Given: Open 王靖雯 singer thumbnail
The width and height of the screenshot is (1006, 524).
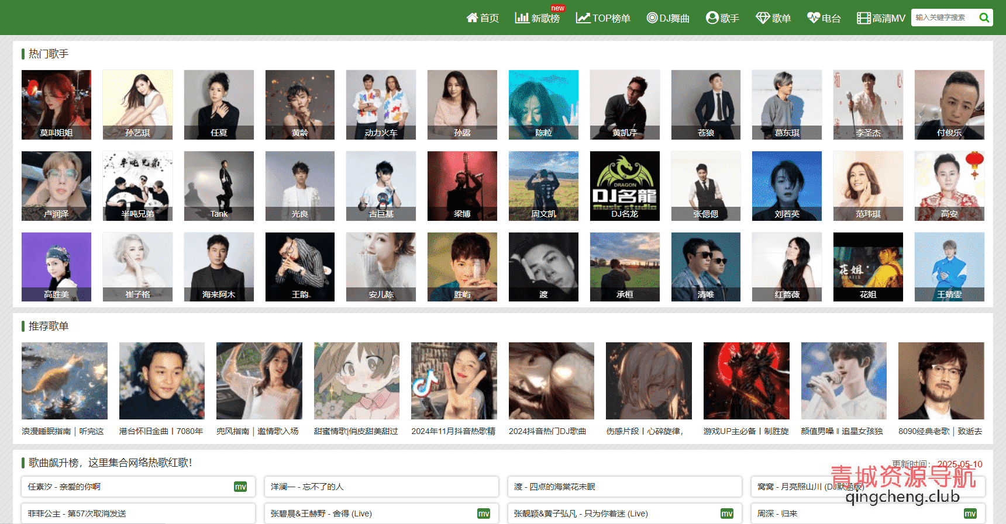Looking at the screenshot, I should click(949, 267).
